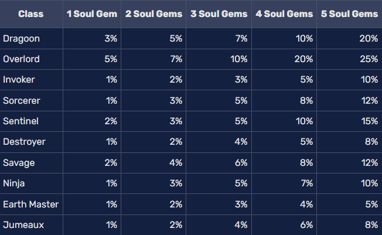Click the 3 Soul Gems header cell
382x235 pixels.
point(219,13)
